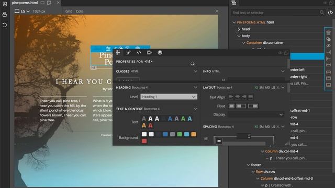Toggle hide element eye icon in tree toolbar

coord(328,46)
